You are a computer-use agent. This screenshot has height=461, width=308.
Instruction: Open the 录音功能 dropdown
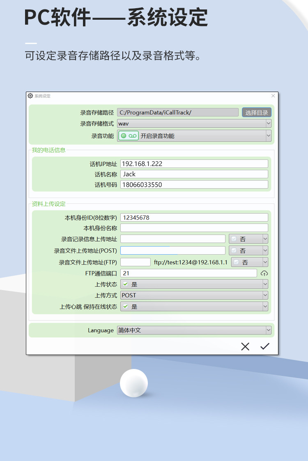click(194, 136)
